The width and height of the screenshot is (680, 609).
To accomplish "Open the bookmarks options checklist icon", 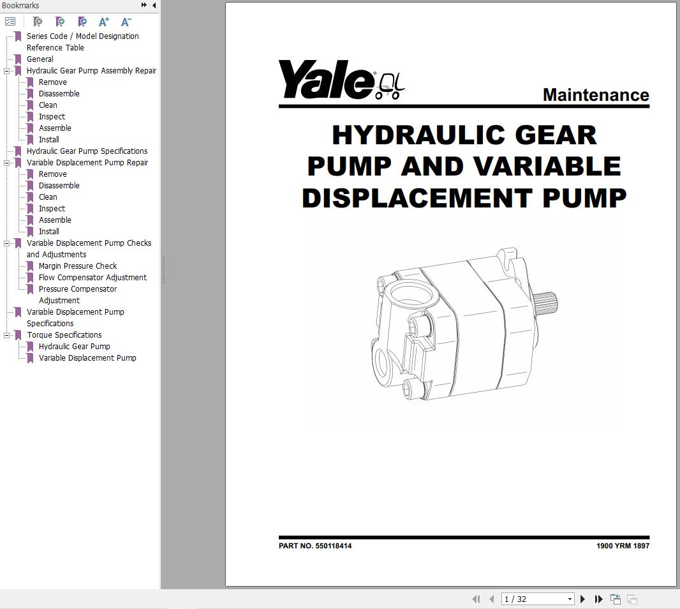I will pos(10,21).
